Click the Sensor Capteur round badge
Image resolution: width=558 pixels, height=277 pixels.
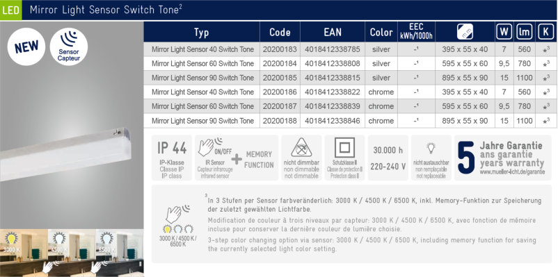pos(69,47)
